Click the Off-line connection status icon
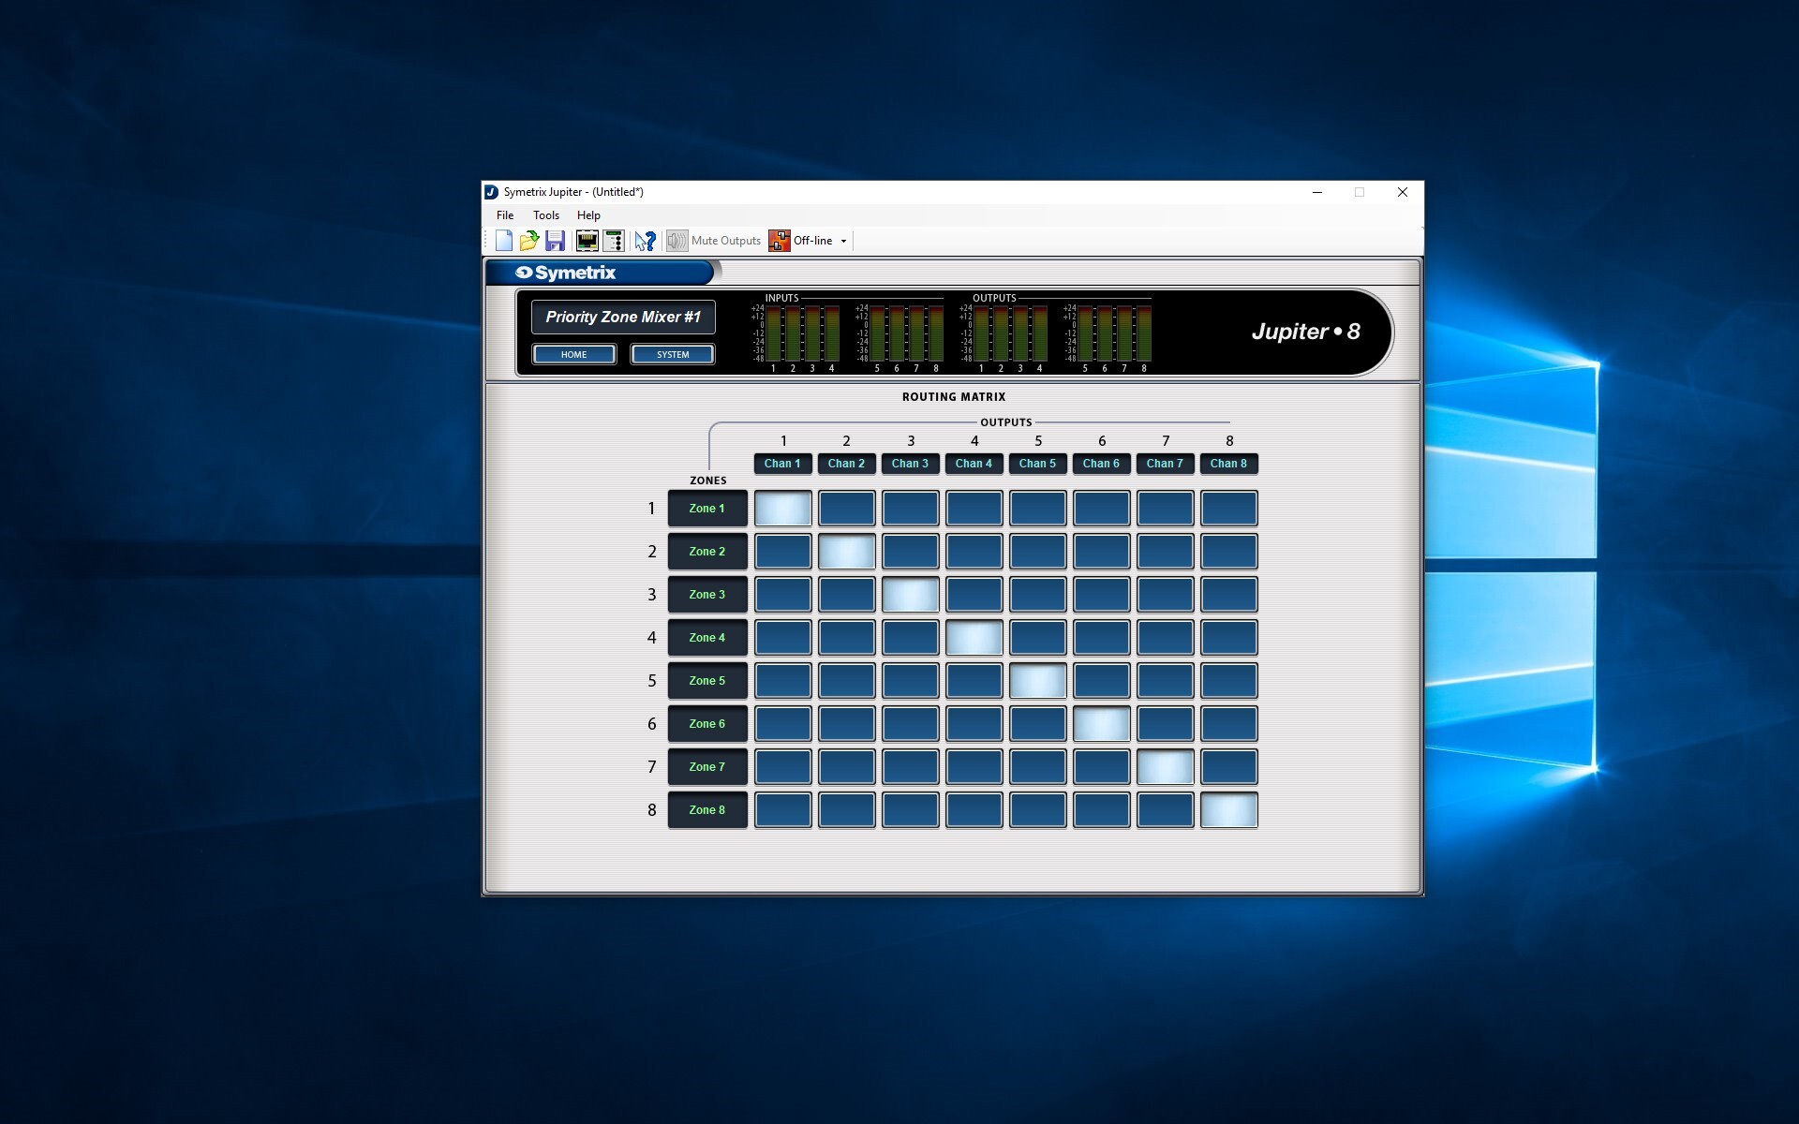Viewport: 1799px width, 1124px height. click(779, 241)
